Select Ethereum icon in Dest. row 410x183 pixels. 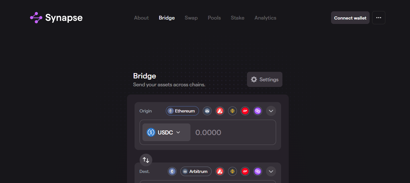(x=172, y=171)
